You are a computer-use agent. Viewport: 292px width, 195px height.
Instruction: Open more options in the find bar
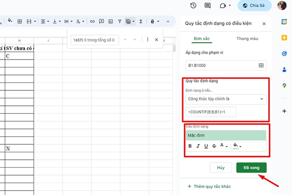tap(148, 39)
